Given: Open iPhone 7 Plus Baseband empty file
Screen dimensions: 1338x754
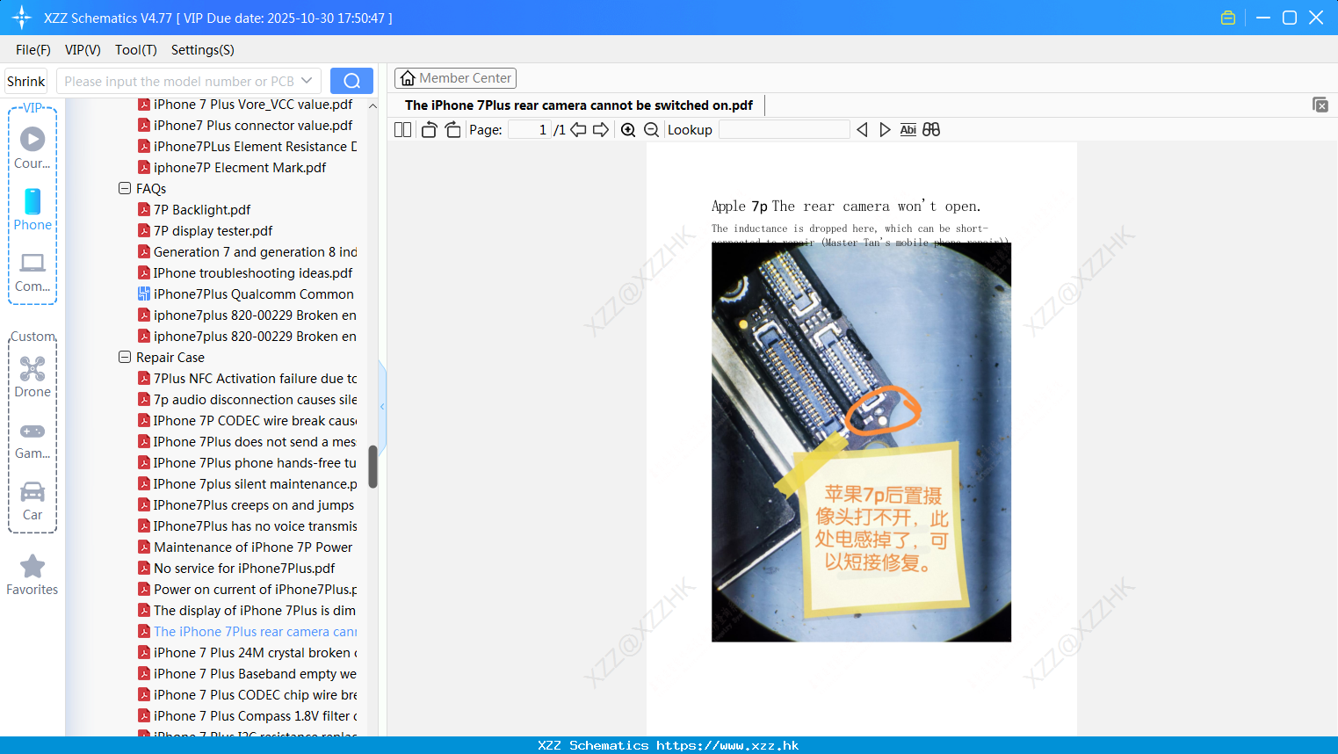Looking at the screenshot, I should (x=248, y=673).
